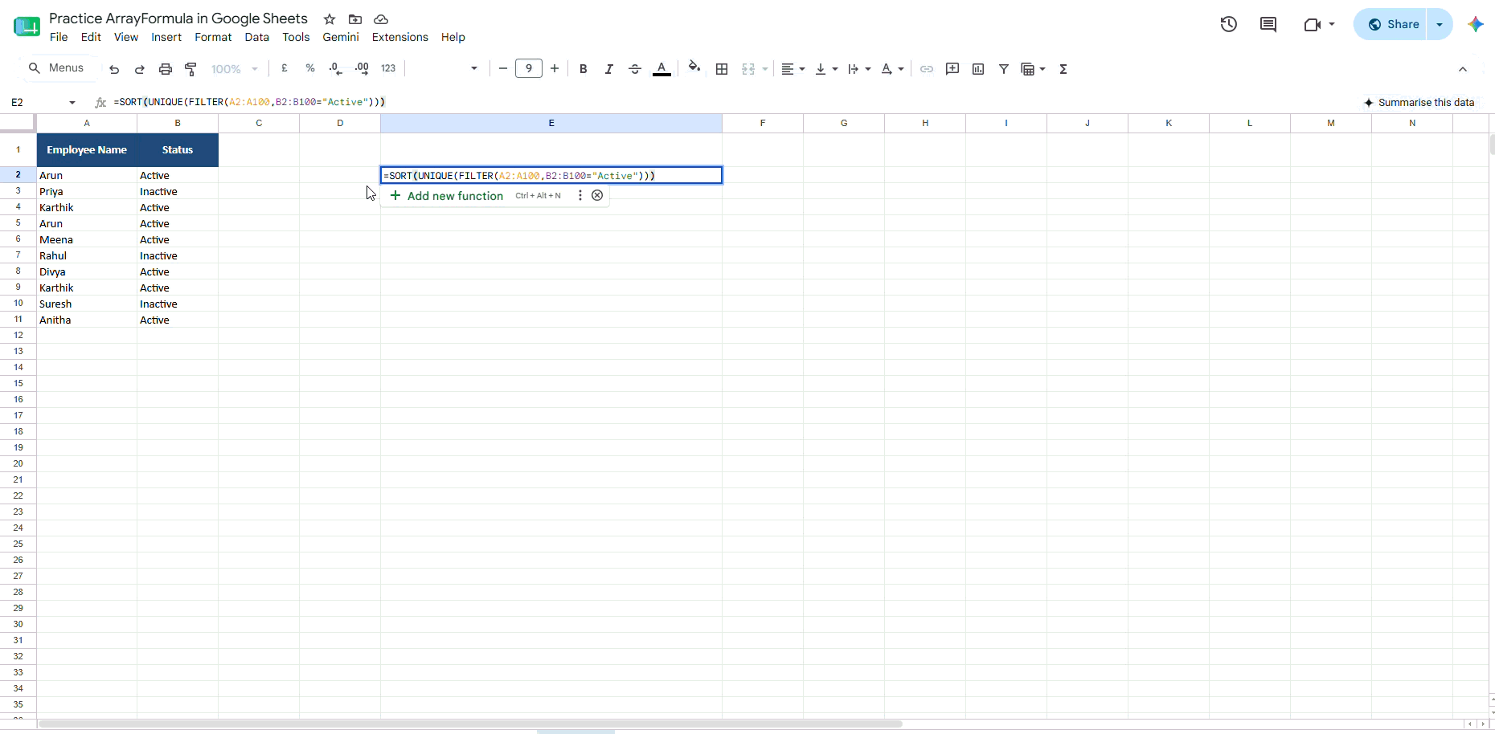Open the borders grid icon
This screenshot has height=734, width=1495.
click(722, 69)
